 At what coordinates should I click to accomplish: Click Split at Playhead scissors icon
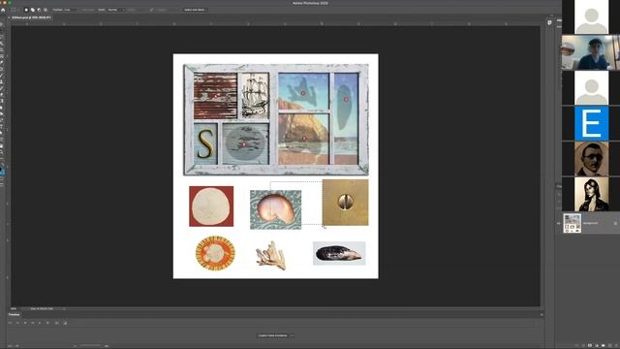pos(57,323)
